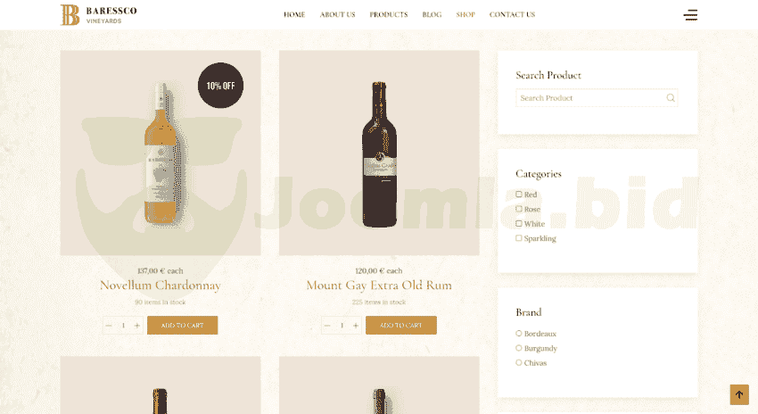Click the search magnifier icon
This screenshot has width=758, height=414.
pyautogui.click(x=671, y=97)
